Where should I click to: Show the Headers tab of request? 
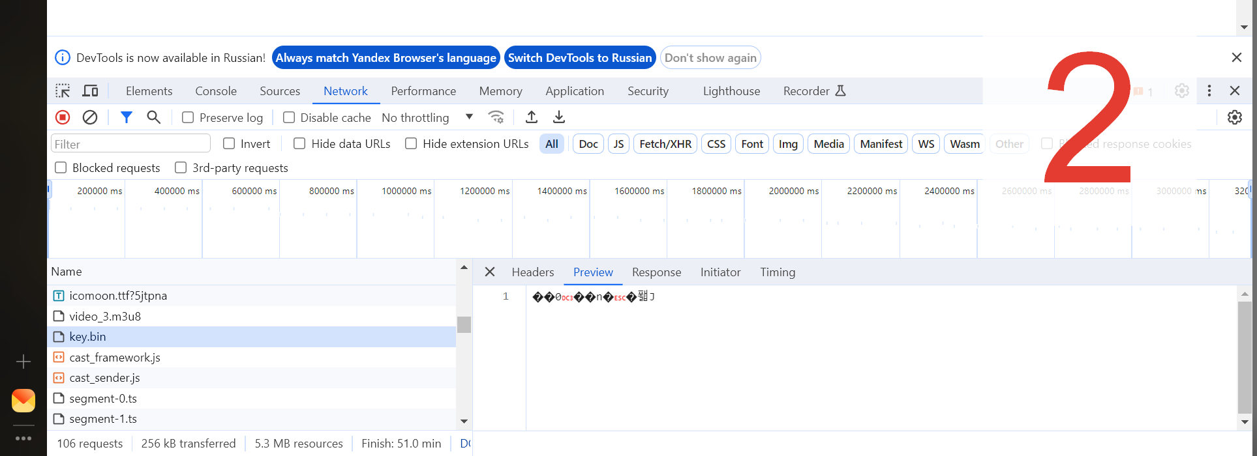click(x=533, y=272)
